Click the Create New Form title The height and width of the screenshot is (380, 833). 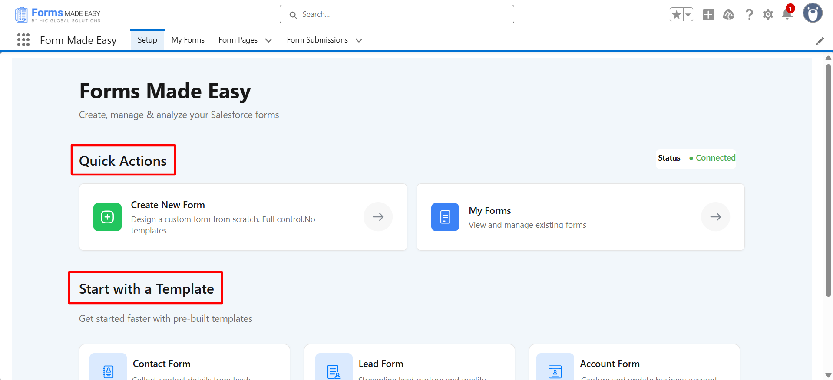pos(168,205)
